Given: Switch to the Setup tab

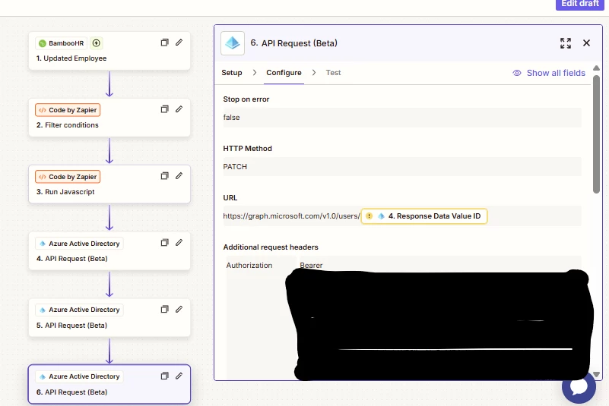Looking at the screenshot, I should (231, 73).
